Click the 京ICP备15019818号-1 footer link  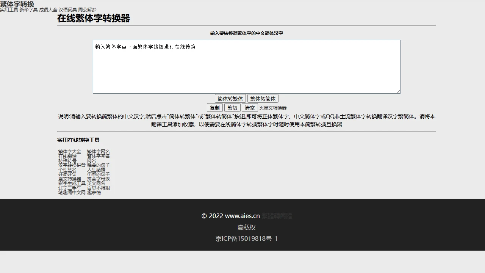(246, 239)
